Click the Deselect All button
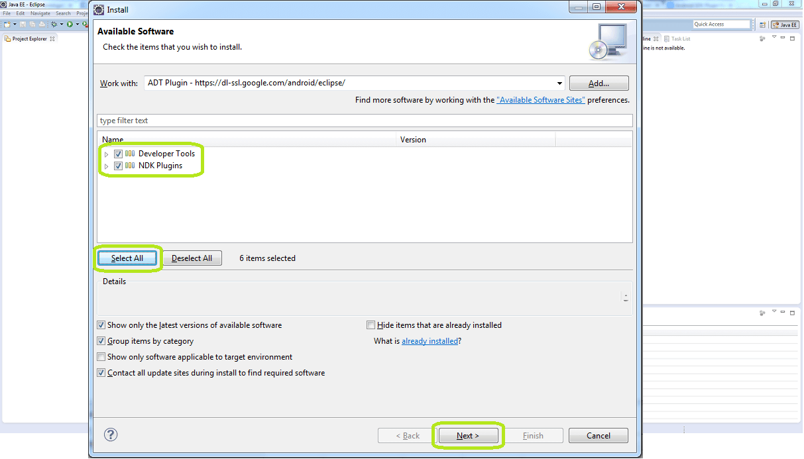Screen dimensions: 804x459 [x=192, y=258]
